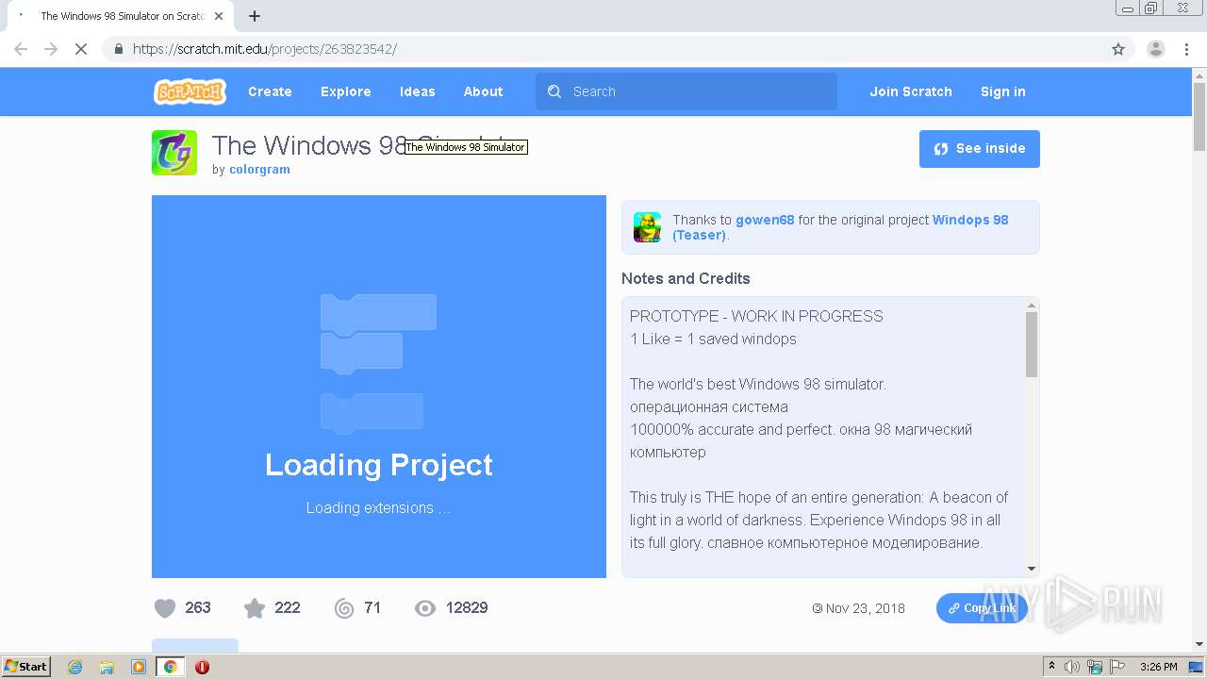
Task: Open the Windows Start menu
Action: pos(26,667)
